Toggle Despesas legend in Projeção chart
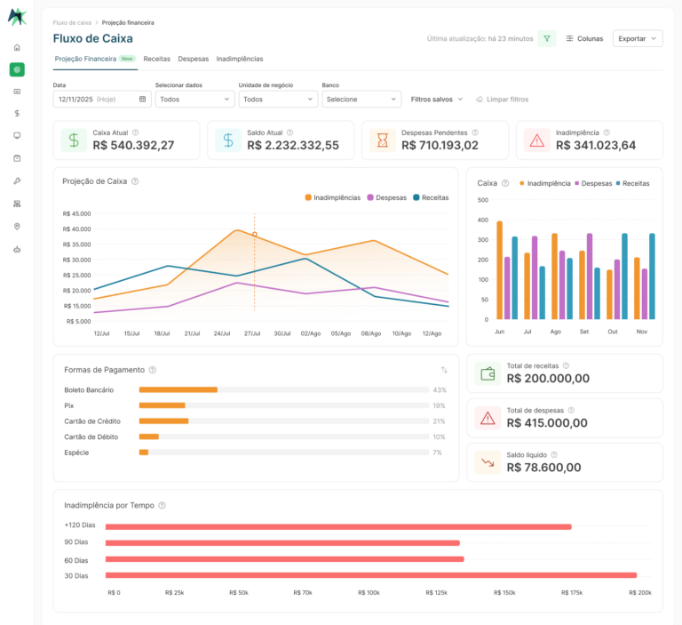This screenshot has width=682, height=625. point(386,197)
